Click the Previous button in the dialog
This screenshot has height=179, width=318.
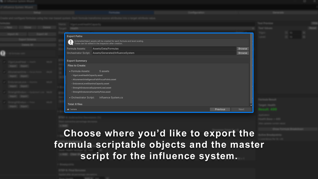tap(220, 109)
